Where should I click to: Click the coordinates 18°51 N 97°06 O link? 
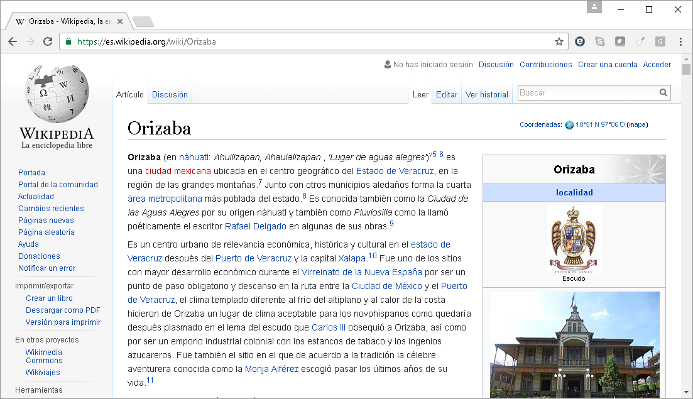pyautogui.click(x=600, y=124)
